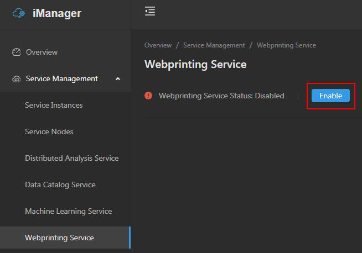Click the Webprinting Service breadcrumb
362x253 pixels.
click(x=286, y=45)
